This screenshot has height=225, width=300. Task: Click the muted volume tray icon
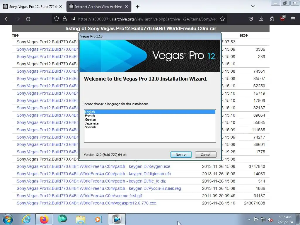270,219
